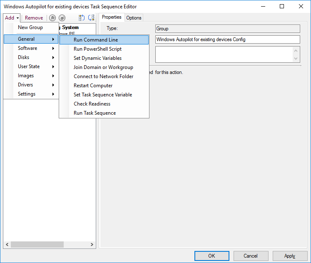Click the Move Up double-chevron icon

click(52, 18)
